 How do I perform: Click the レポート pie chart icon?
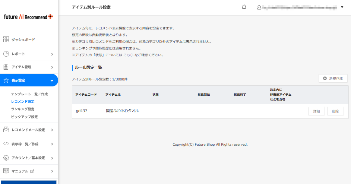[6, 54]
